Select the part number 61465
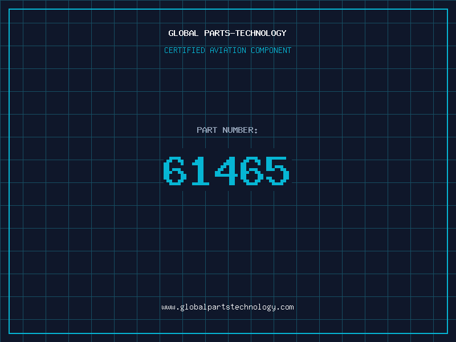Viewport: 456px width, 342px height. 226,170
